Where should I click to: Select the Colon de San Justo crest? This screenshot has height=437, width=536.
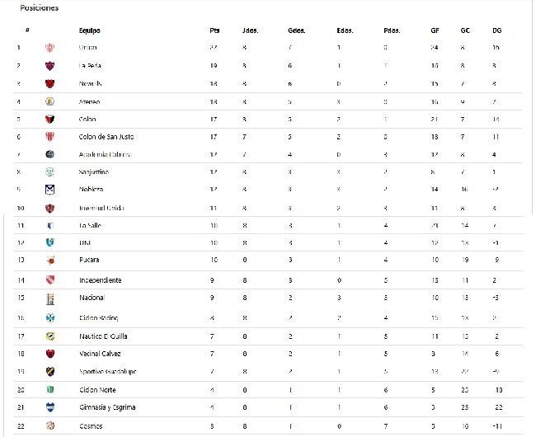[50, 137]
